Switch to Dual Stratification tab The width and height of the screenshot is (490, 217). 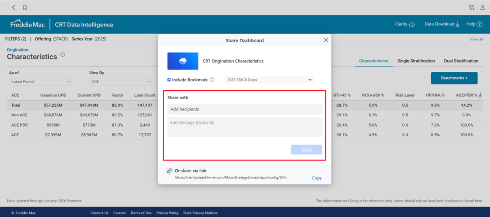pos(461,61)
